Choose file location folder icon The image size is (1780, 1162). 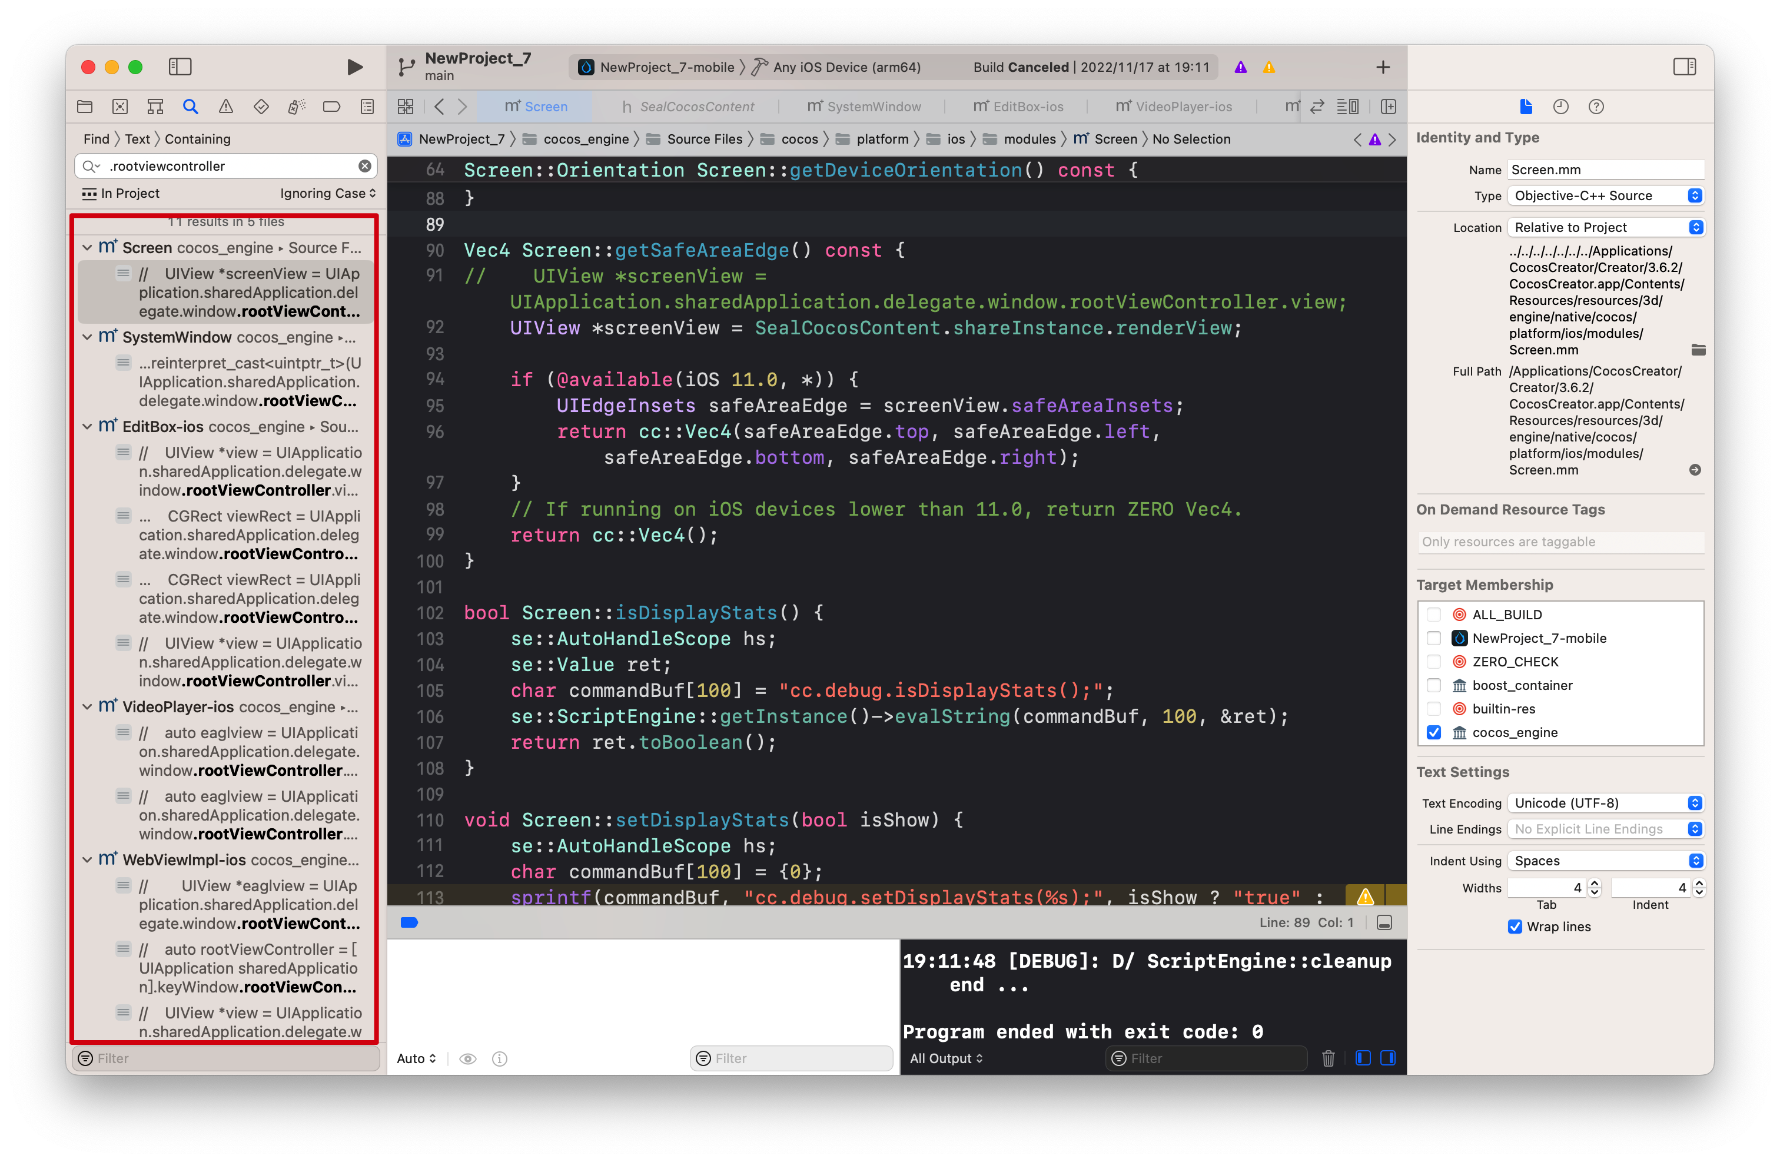(x=1699, y=349)
